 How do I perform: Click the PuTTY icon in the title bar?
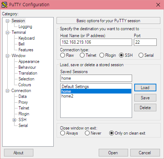click(4, 5)
